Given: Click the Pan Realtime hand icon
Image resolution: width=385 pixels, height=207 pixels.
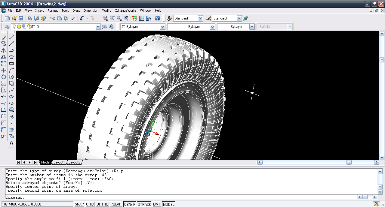Looking at the screenshot, I should coord(105,18).
